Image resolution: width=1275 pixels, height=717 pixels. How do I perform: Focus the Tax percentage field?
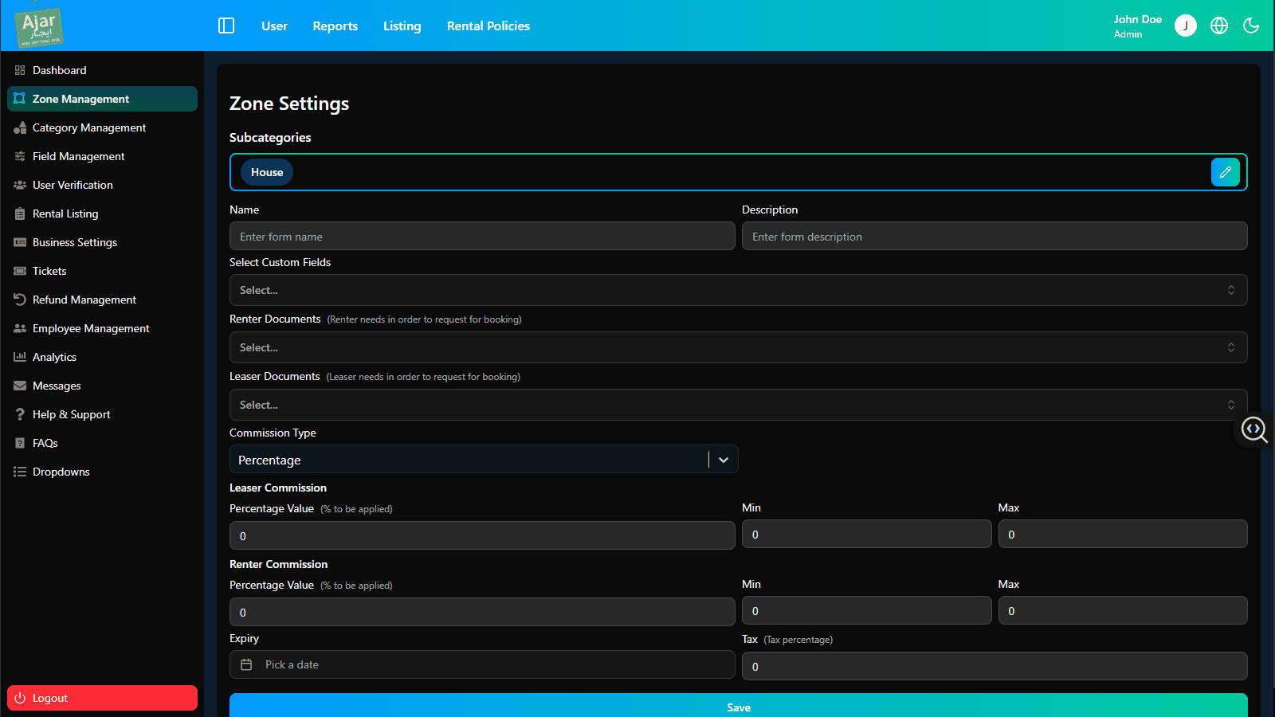(994, 666)
